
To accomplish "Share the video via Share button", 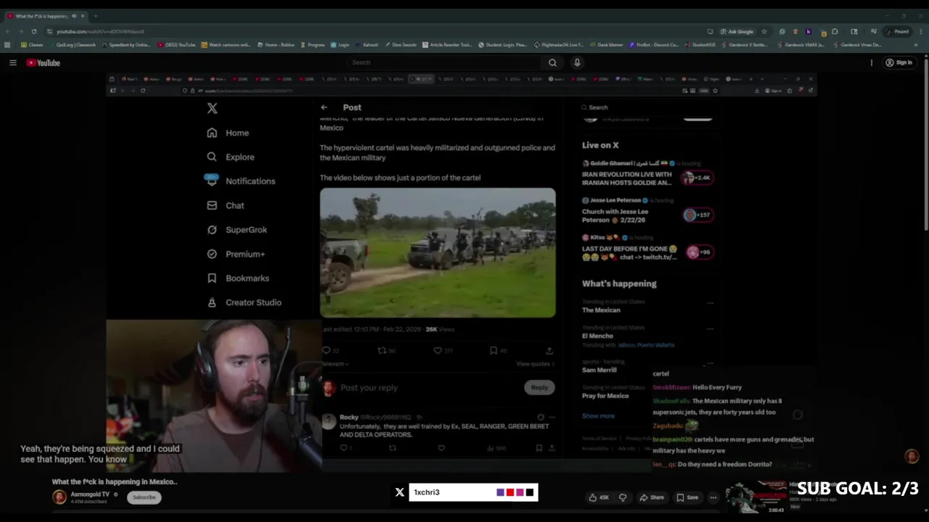I will click(x=652, y=497).
